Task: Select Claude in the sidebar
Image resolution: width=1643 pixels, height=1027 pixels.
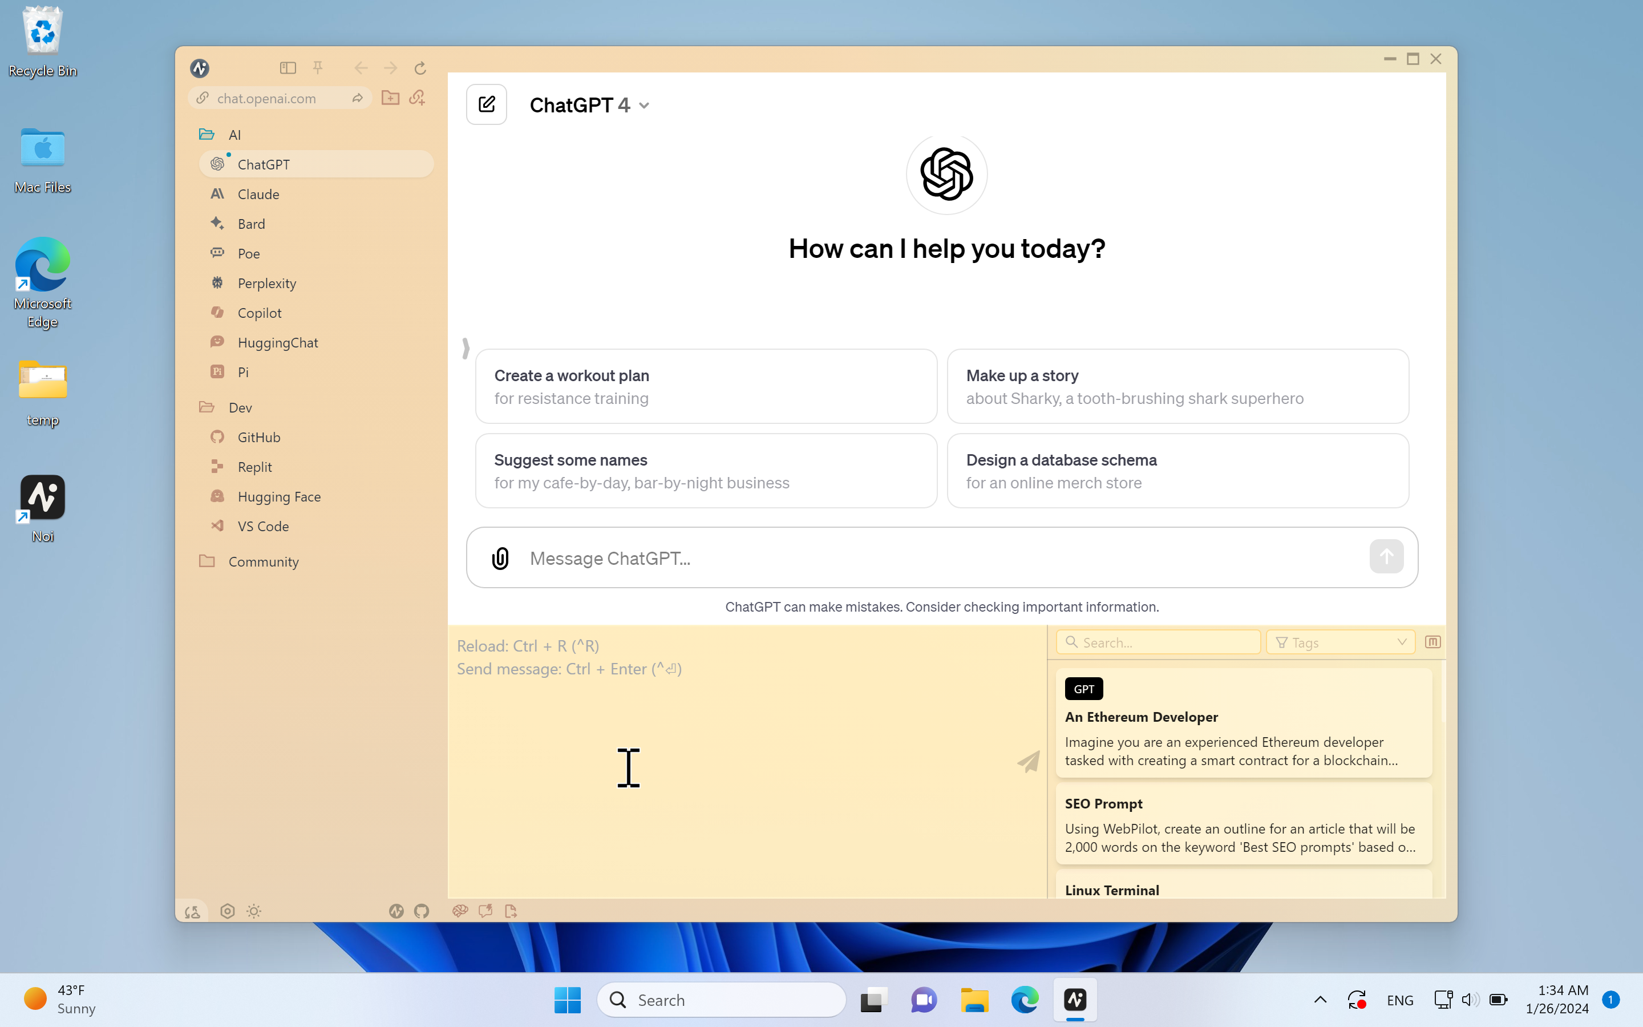Action: pos(258,194)
